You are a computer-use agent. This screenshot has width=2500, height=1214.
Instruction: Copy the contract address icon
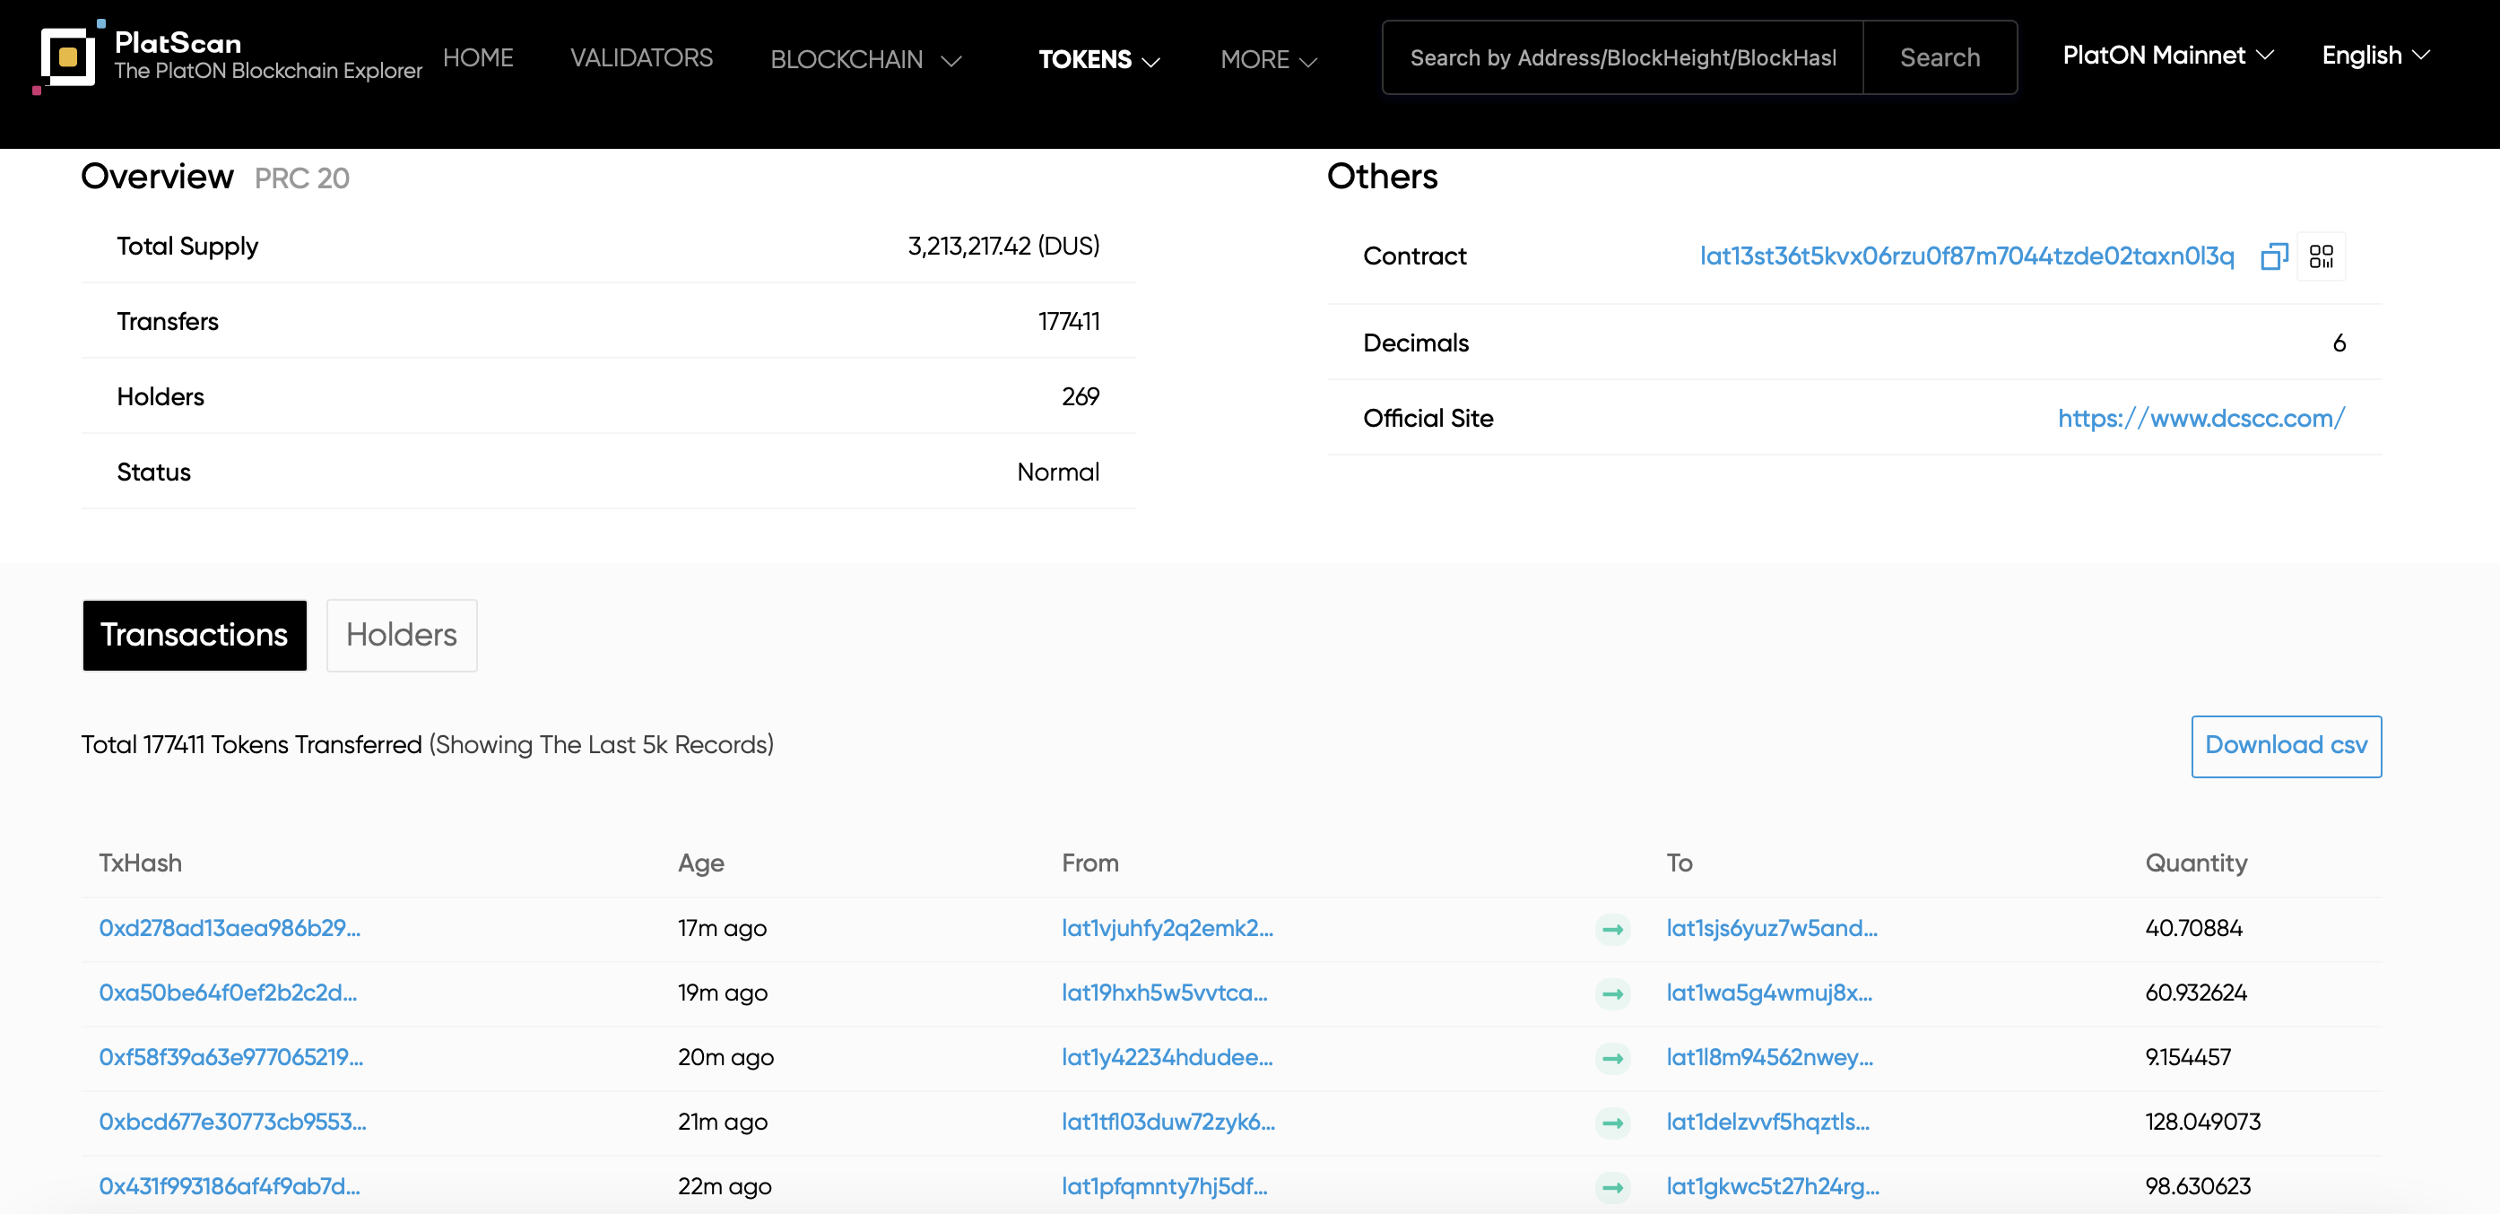2274,256
